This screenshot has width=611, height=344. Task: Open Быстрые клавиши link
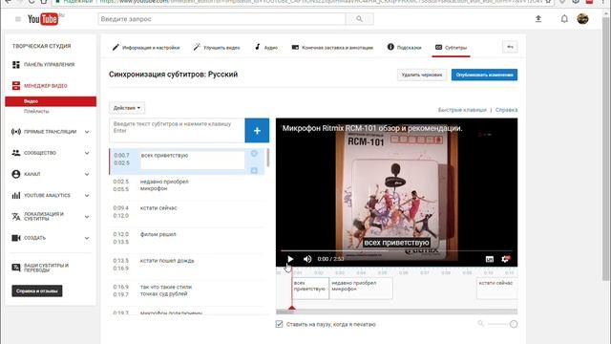462,110
